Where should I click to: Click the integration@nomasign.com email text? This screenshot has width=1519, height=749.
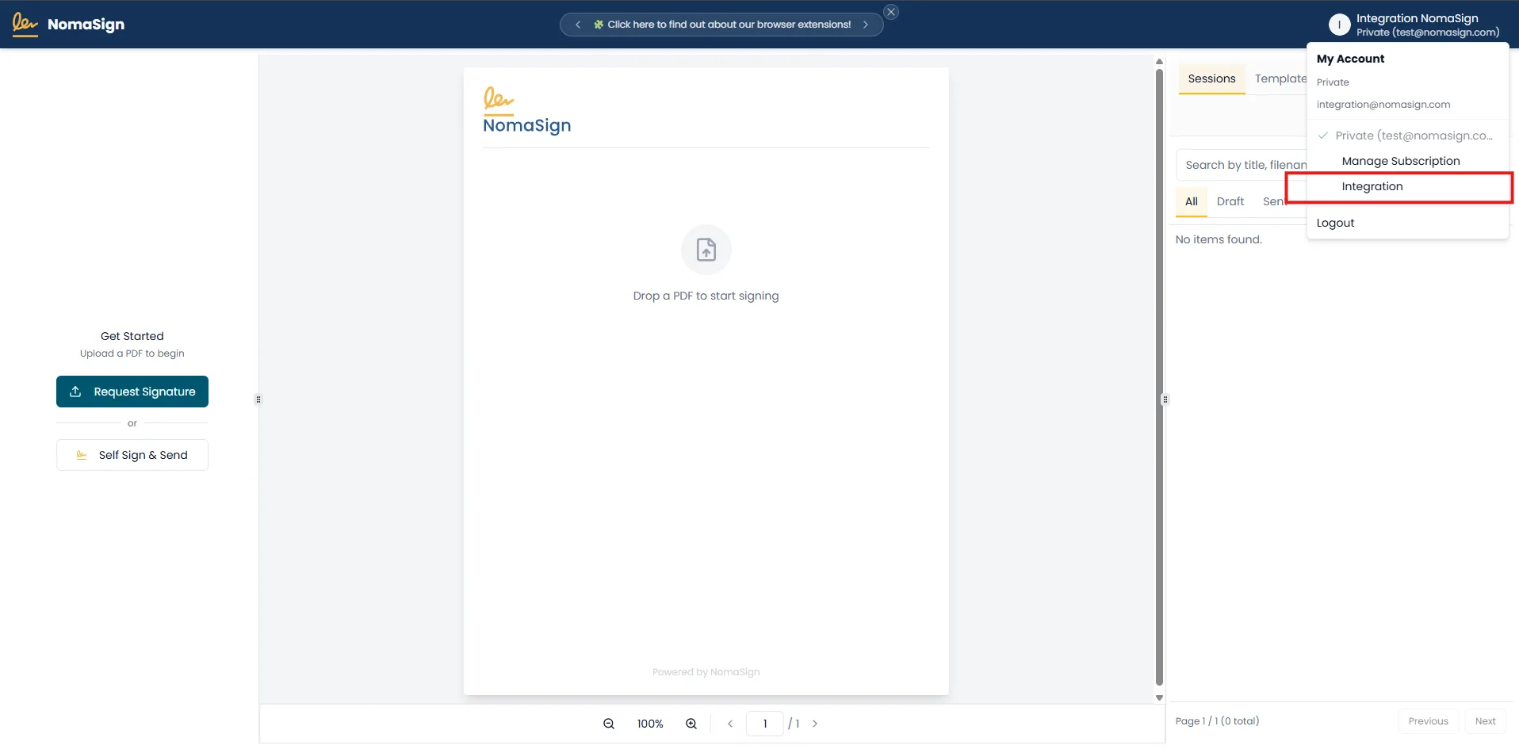(x=1383, y=105)
